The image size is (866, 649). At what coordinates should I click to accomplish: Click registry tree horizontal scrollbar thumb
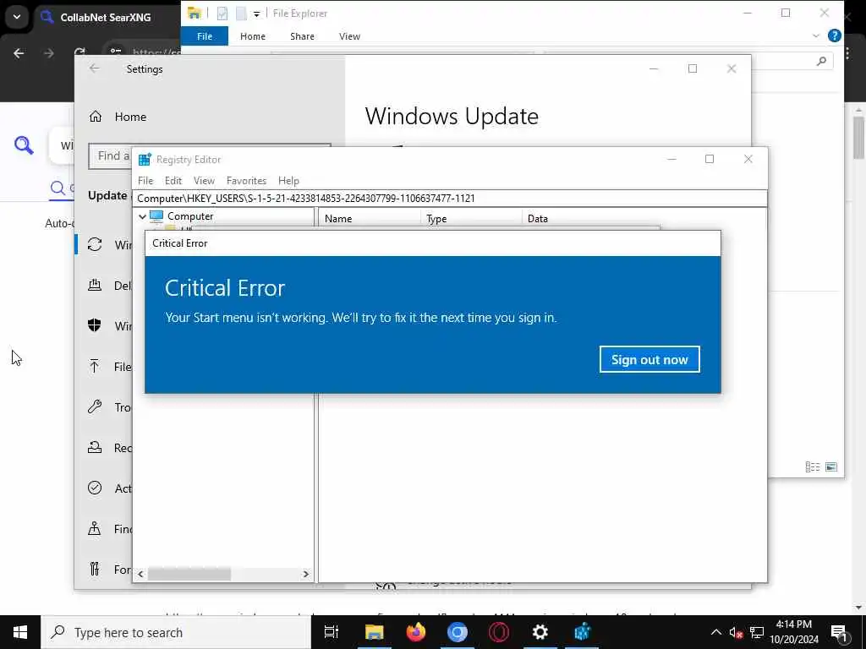(x=189, y=574)
